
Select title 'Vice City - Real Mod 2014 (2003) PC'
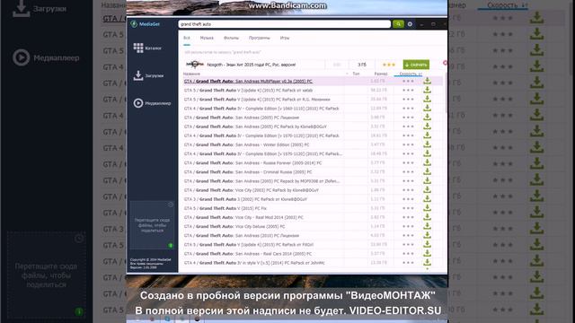click(243, 217)
